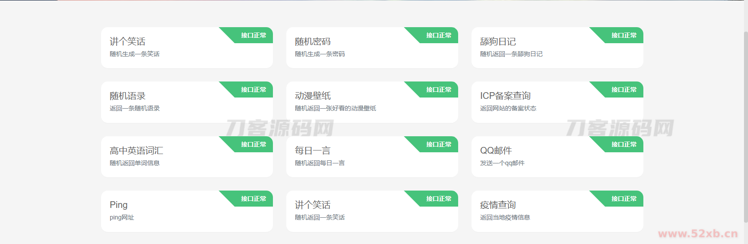This screenshot has width=748, height=244.
Task: Open the 疫情查询 card
Action: pyautogui.click(x=498, y=205)
